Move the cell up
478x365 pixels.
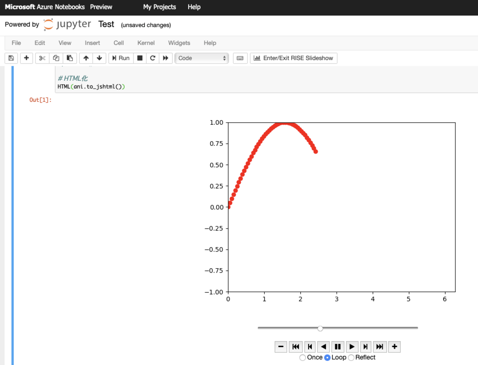(86, 58)
